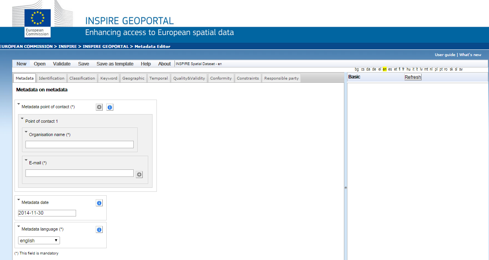Switch interface language to da
This screenshot has width=489, height=260.
tap(368, 69)
